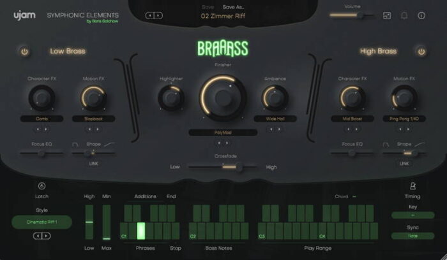Click the notification bell icon
This screenshot has width=447, height=260.
404,15
